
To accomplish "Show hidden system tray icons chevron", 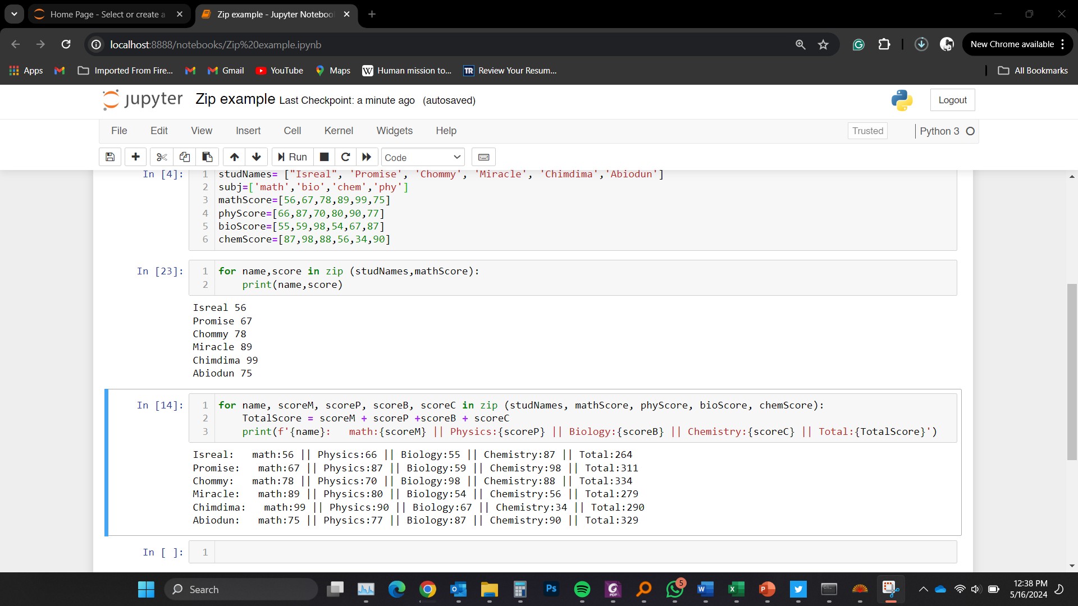I will [x=923, y=589].
